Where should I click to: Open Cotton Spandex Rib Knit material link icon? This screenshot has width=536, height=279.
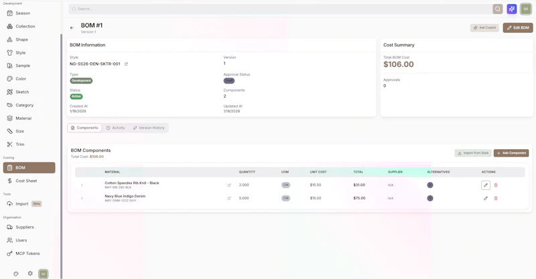click(229, 185)
